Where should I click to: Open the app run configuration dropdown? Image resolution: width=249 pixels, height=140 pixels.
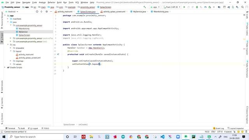[x=155, y=7]
